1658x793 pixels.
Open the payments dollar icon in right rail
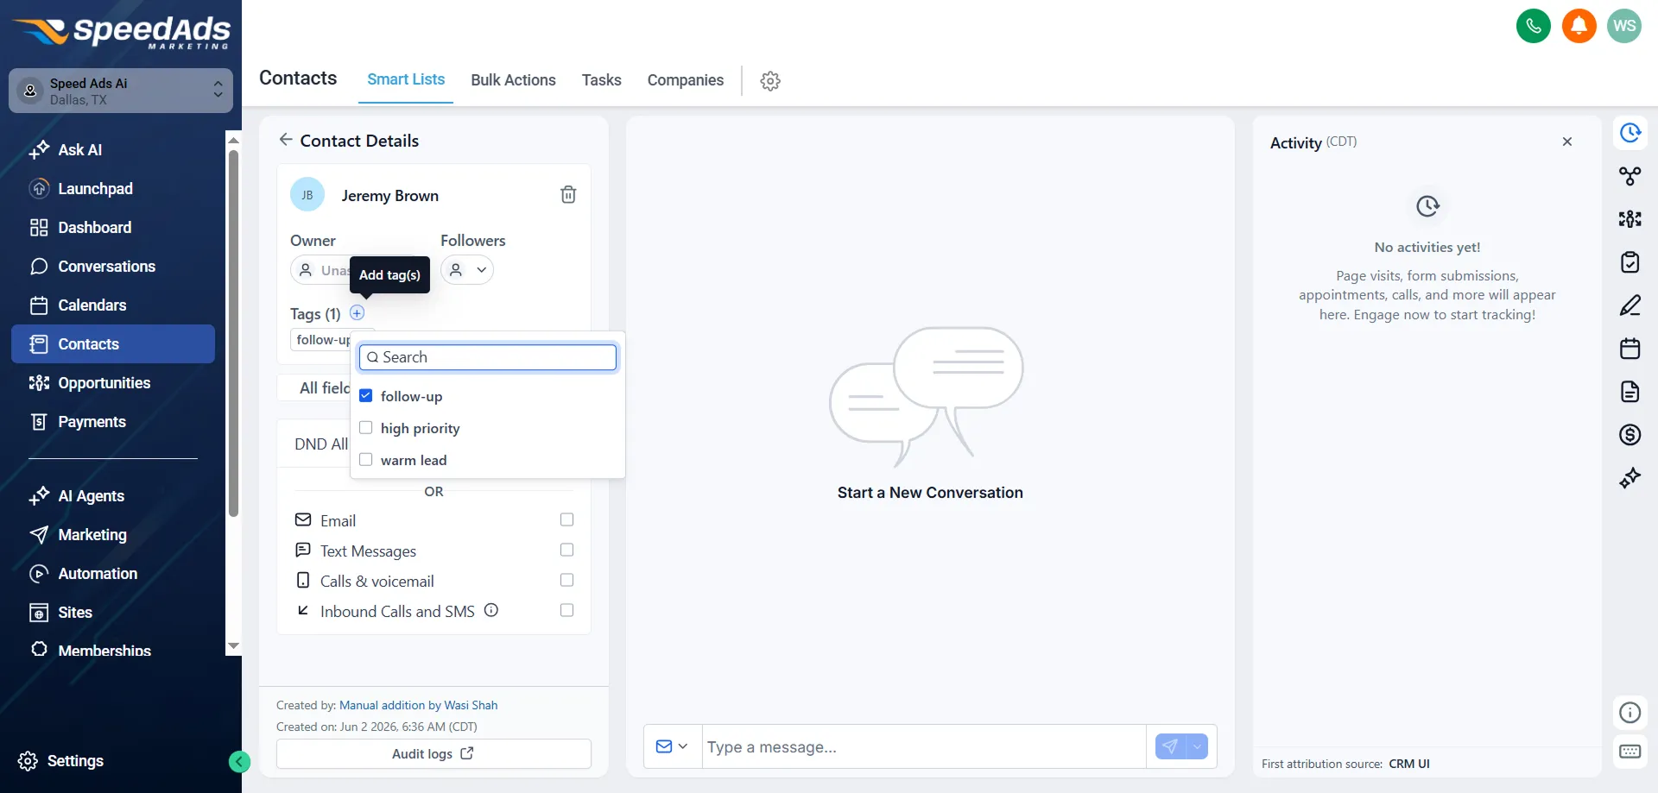coord(1630,435)
